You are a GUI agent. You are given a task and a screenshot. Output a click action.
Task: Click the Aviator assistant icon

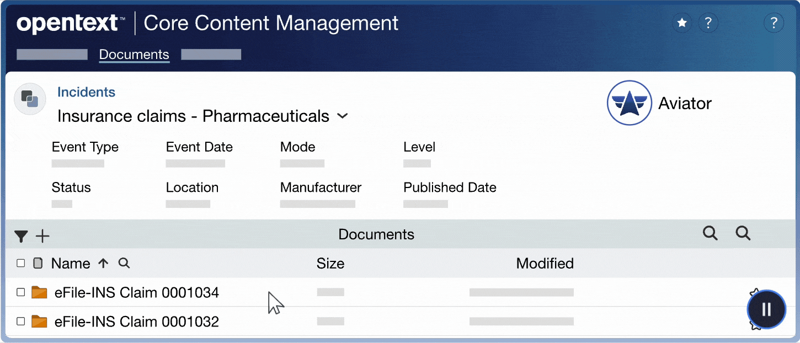tap(629, 103)
